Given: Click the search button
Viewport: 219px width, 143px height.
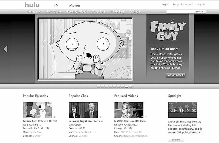Looking at the screenshot, I should tap(199, 11).
